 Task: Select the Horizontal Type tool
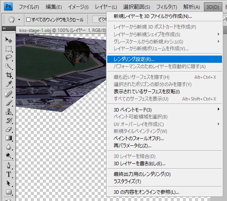[x=8, y=174]
